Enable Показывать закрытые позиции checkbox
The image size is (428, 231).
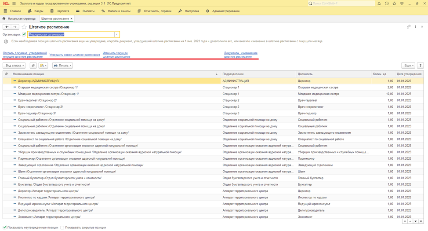pos(62,227)
